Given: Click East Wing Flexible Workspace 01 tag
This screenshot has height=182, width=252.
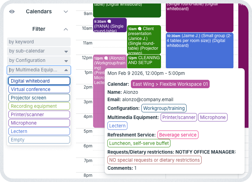Looking at the screenshot, I should point(170,84).
